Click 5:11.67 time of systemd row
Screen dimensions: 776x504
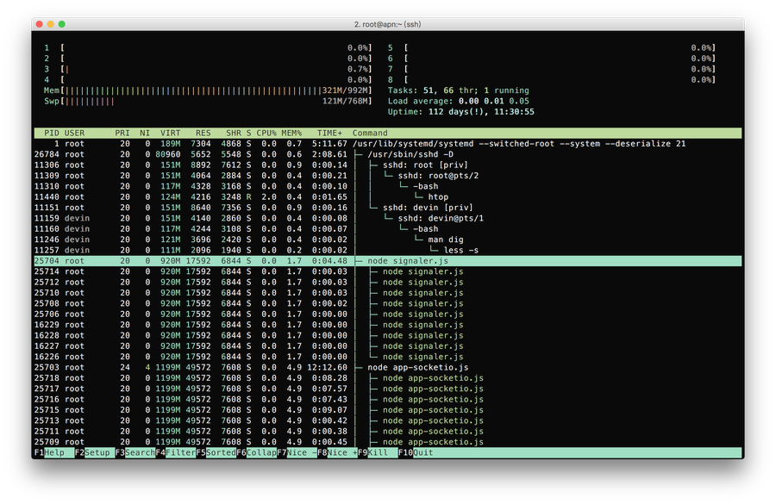(329, 144)
